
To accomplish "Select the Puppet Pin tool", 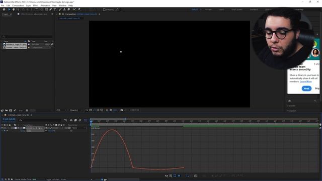I will click(79, 10).
